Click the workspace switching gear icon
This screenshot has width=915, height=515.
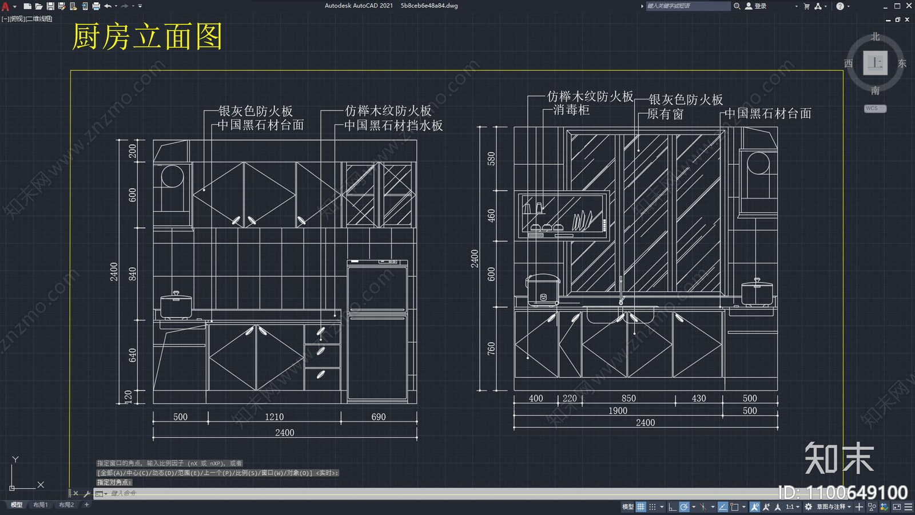click(x=808, y=506)
